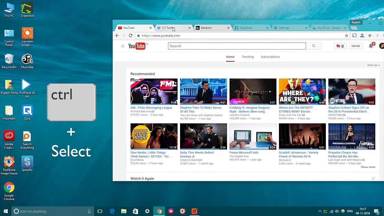Select the Recycle Bin icon

pos(9,61)
